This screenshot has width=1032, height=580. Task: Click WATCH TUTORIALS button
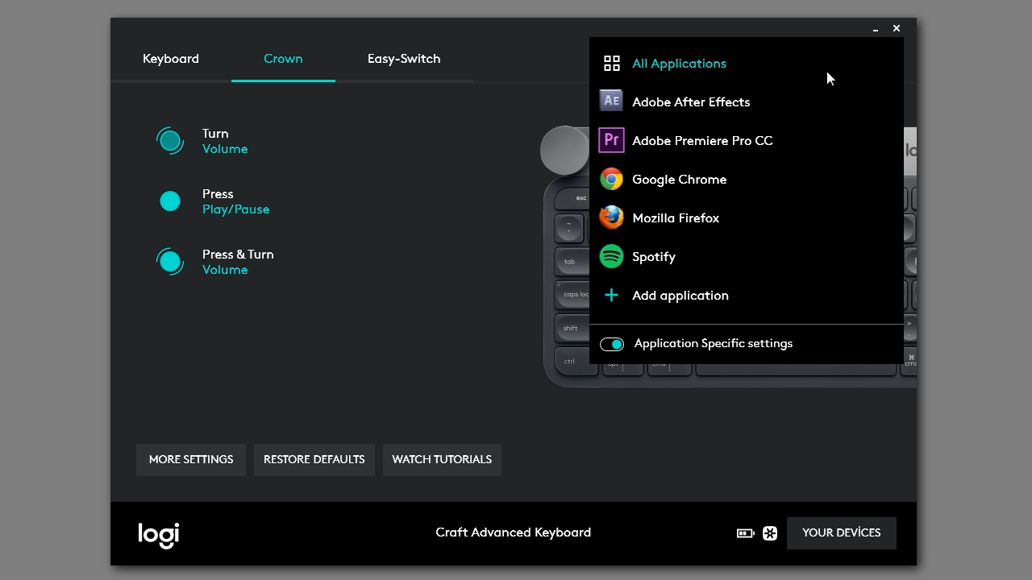(x=442, y=460)
